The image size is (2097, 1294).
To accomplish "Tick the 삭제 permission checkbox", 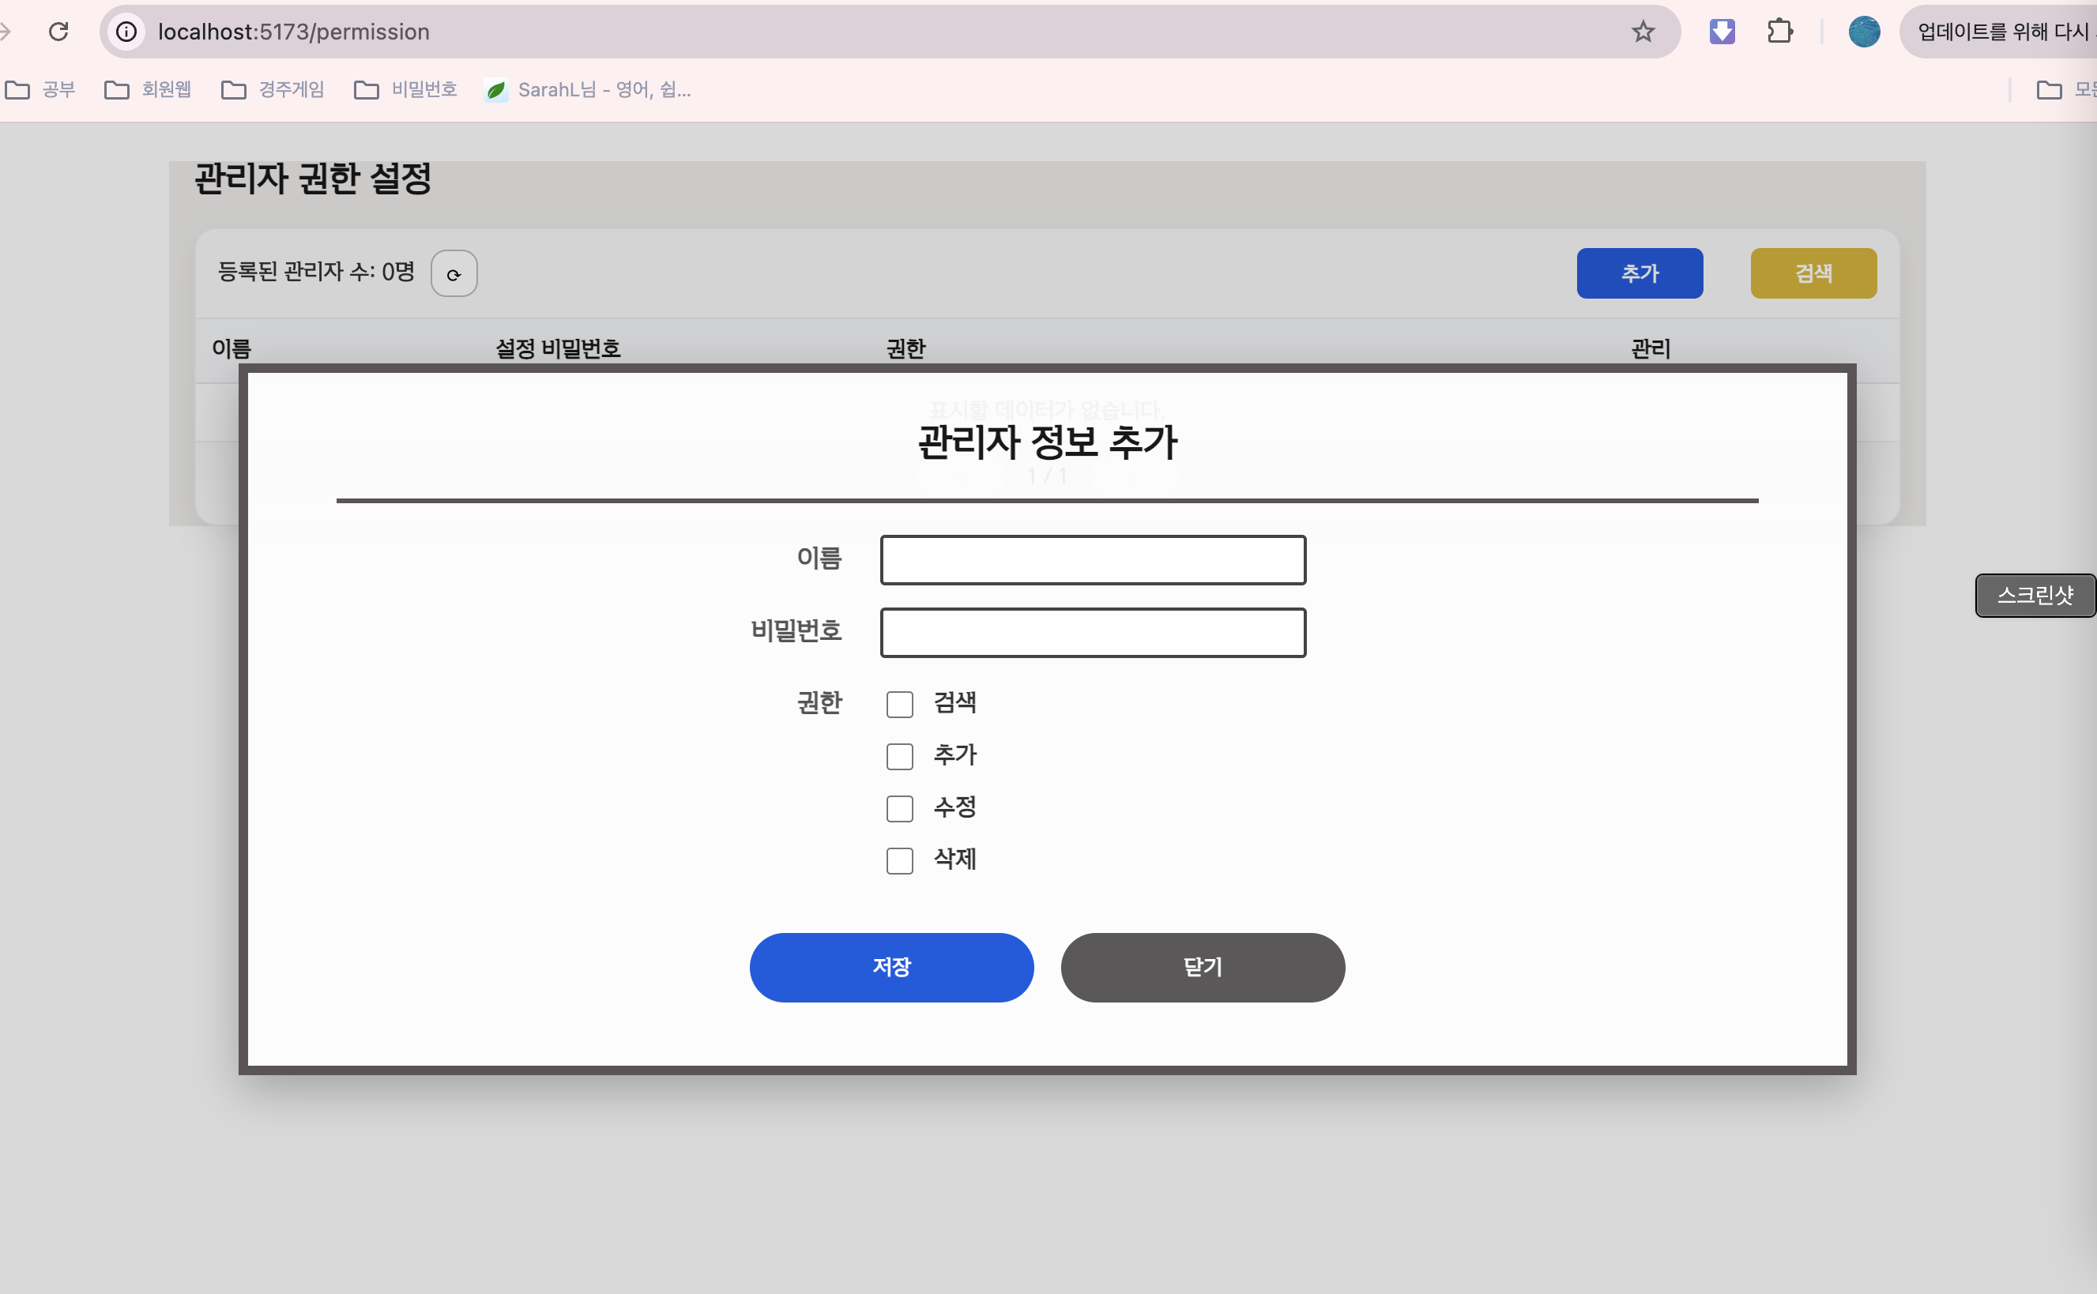I will coord(900,861).
